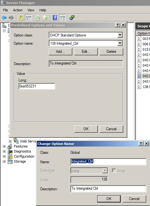Click the Option Name column header

(143, 33)
